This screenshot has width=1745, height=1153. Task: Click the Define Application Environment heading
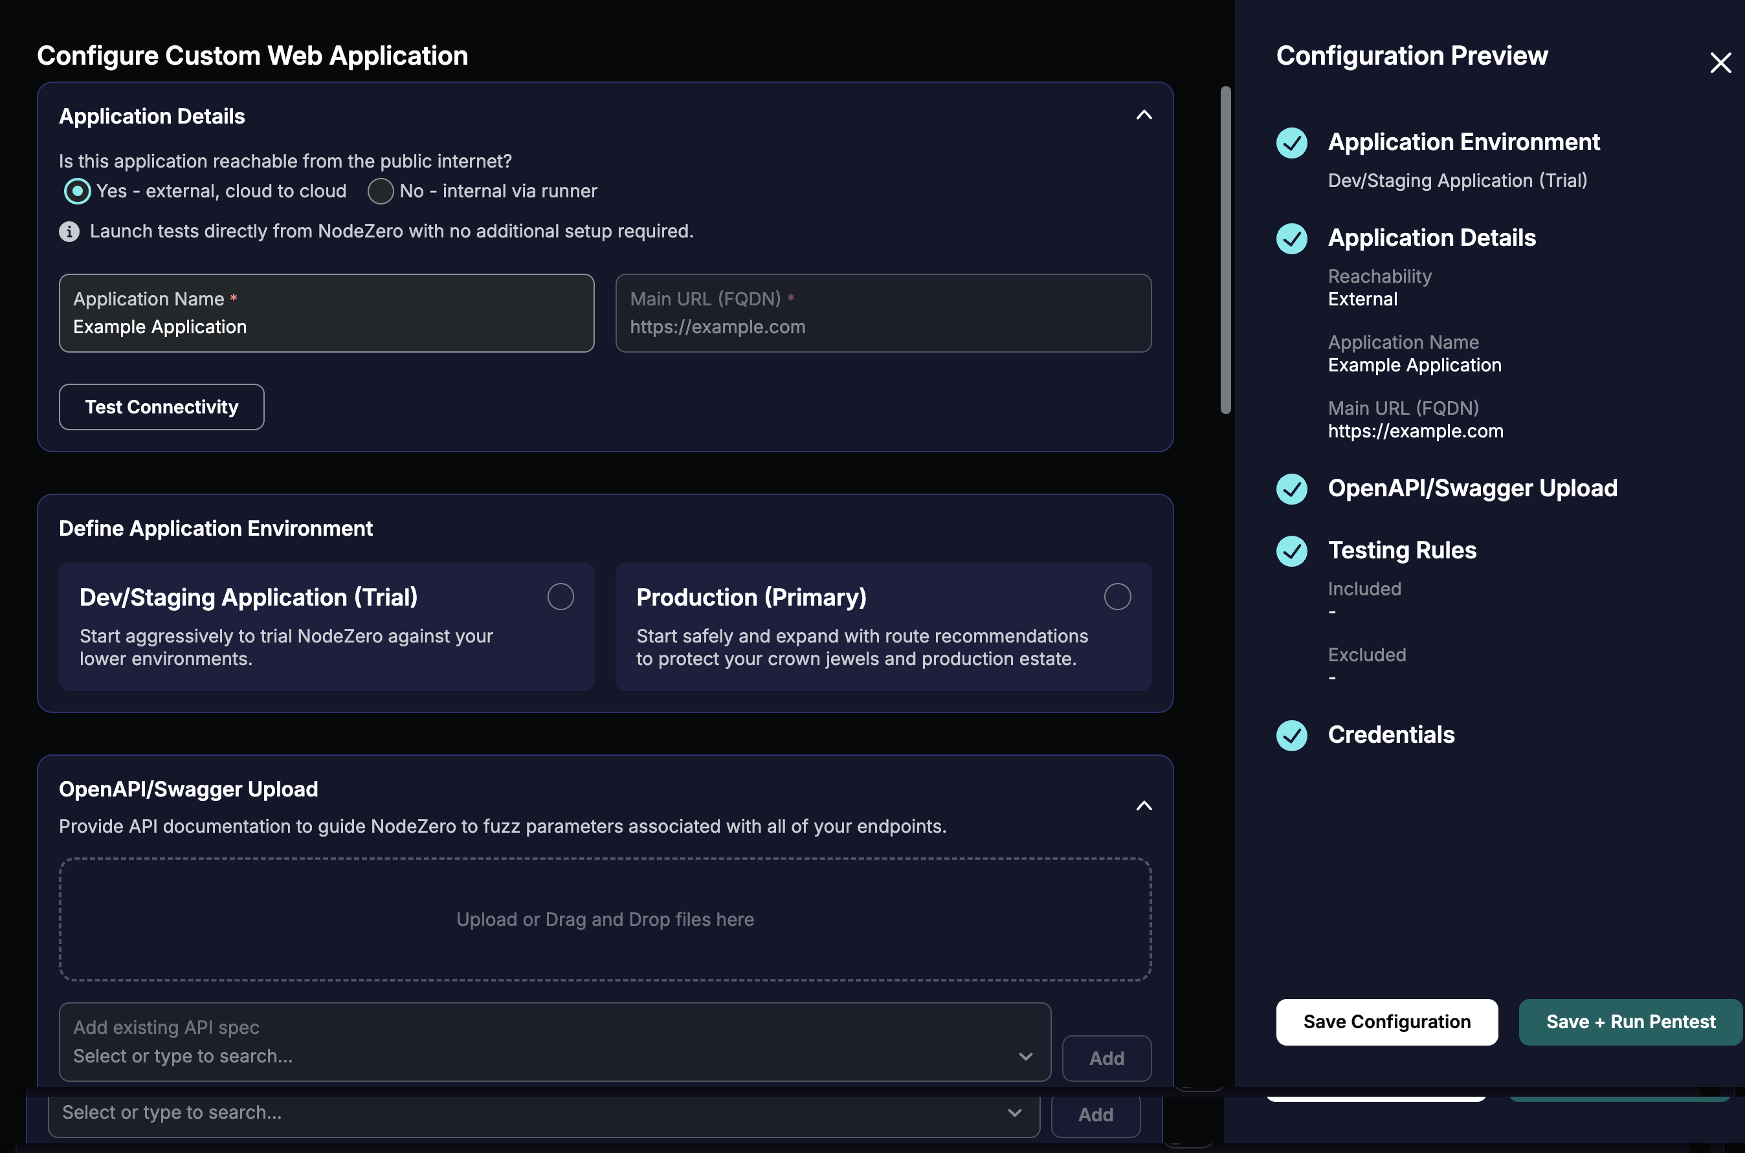216,529
